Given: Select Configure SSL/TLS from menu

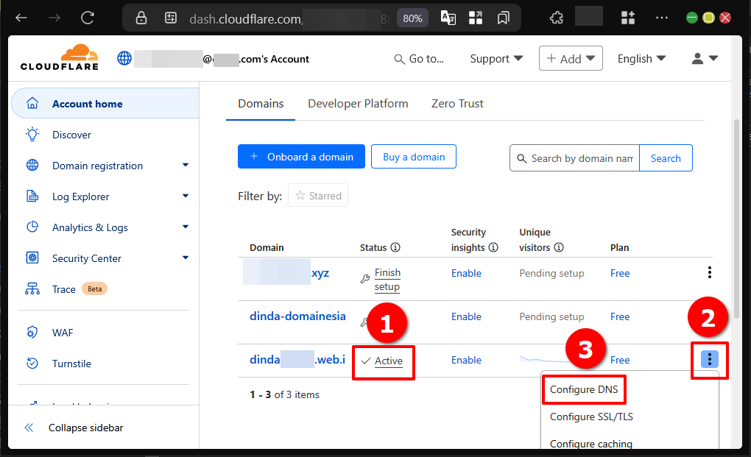Looking at the screenshot, I should pyautogui.click(x=591, y=417).
